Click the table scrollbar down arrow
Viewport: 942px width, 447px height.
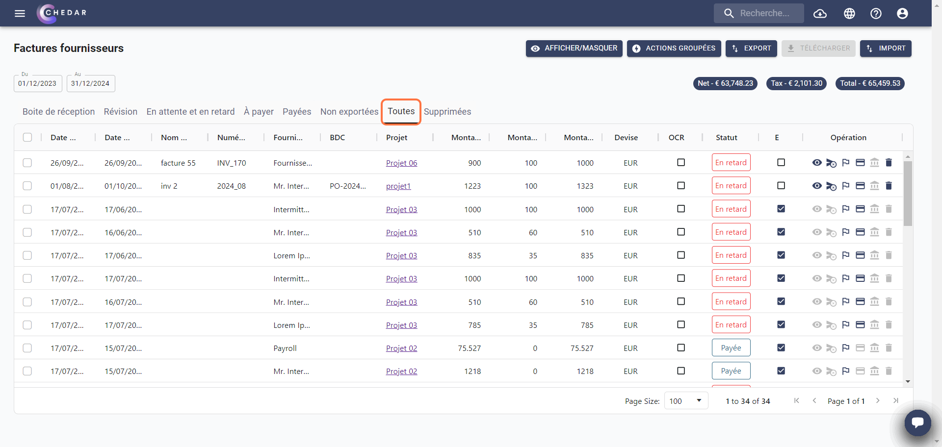908,381
